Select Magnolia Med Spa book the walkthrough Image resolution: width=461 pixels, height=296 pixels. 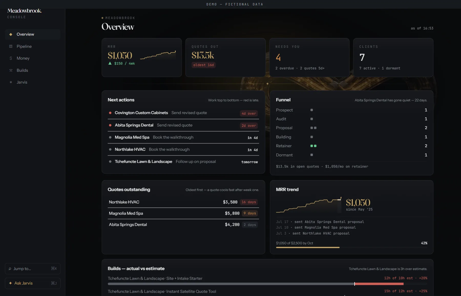pos(183,137)
